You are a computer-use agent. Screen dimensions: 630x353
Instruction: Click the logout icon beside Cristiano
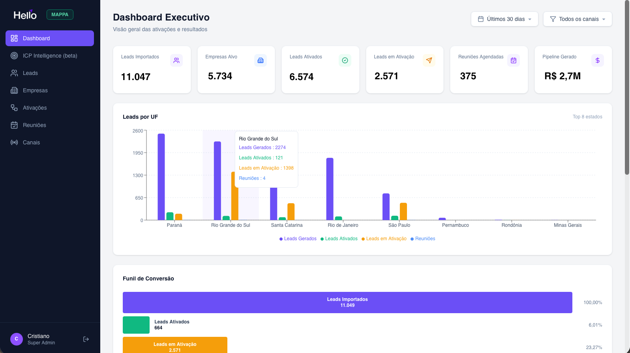(86, 339)
